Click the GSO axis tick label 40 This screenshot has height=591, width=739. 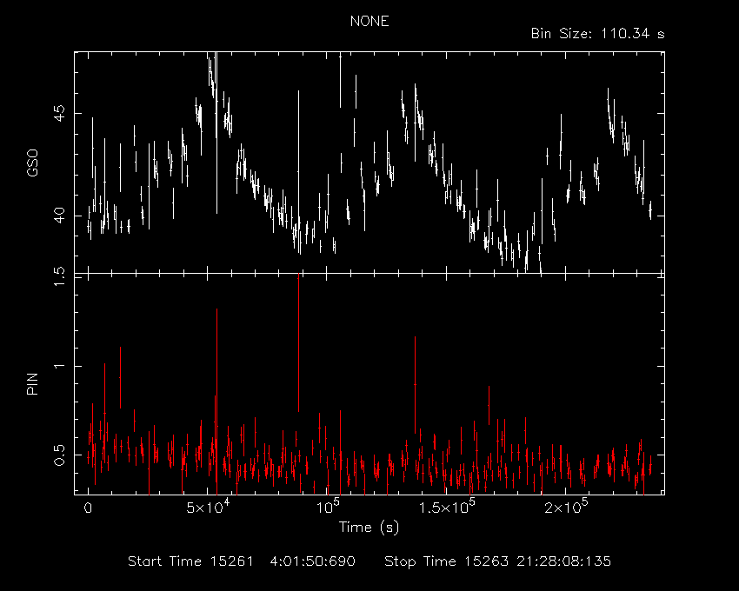point(59,216)
